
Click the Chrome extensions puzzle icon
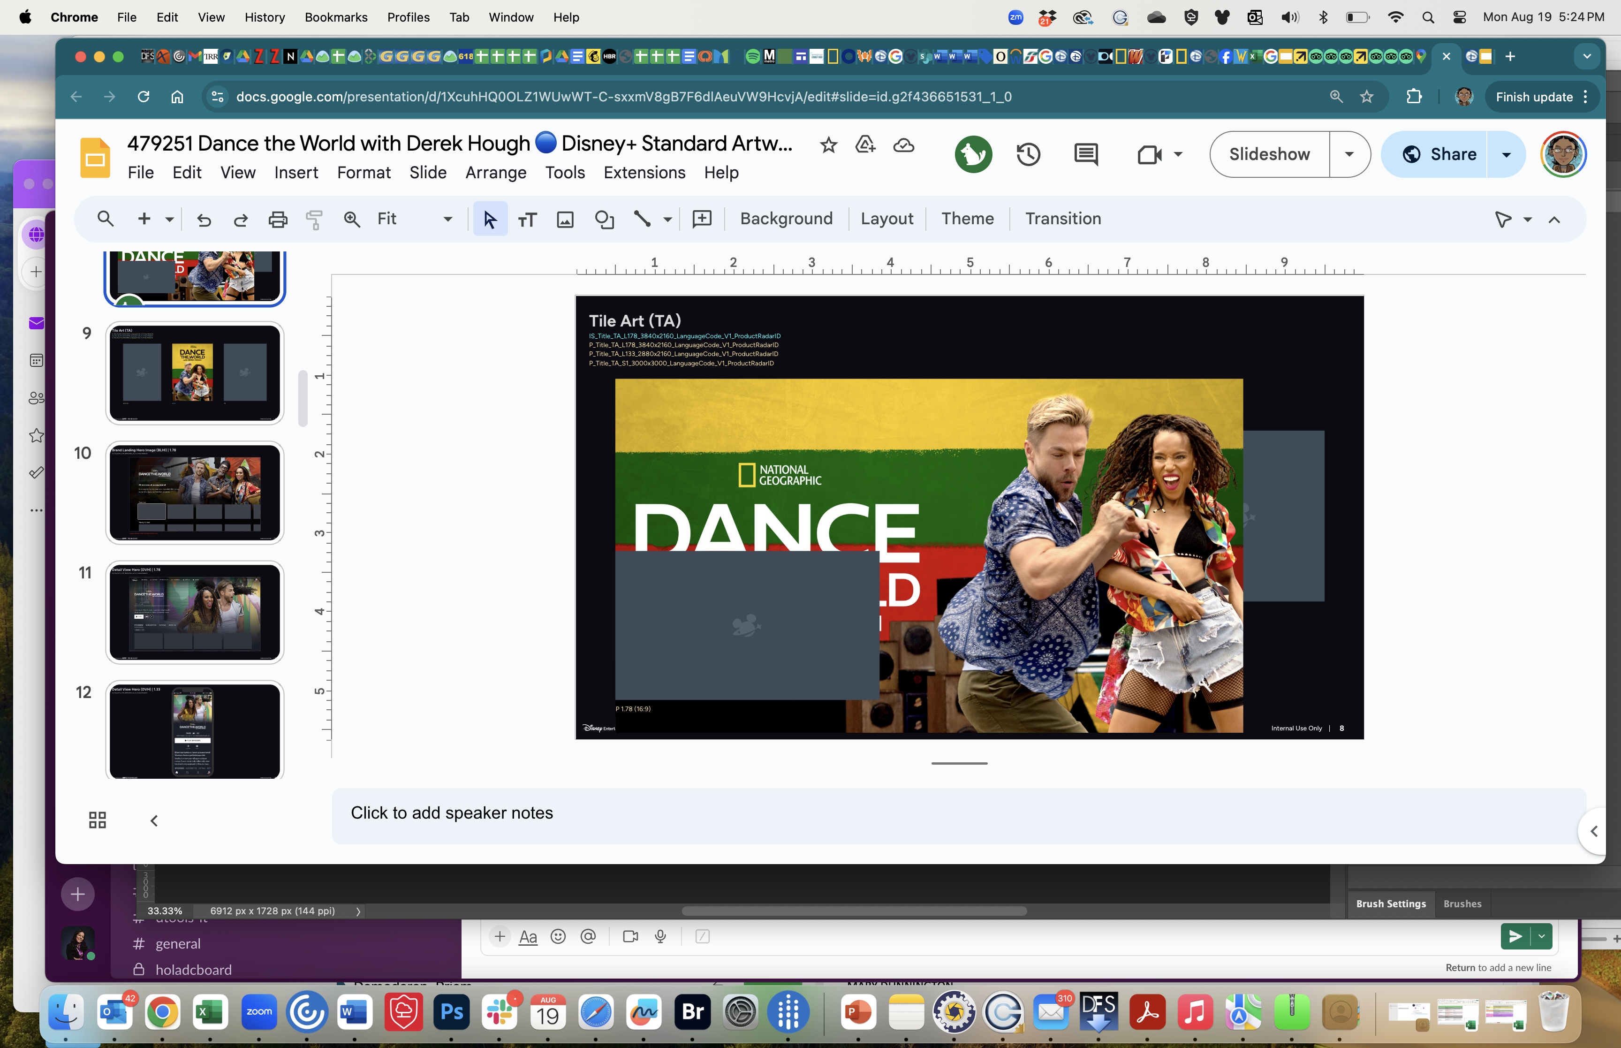1414,97
